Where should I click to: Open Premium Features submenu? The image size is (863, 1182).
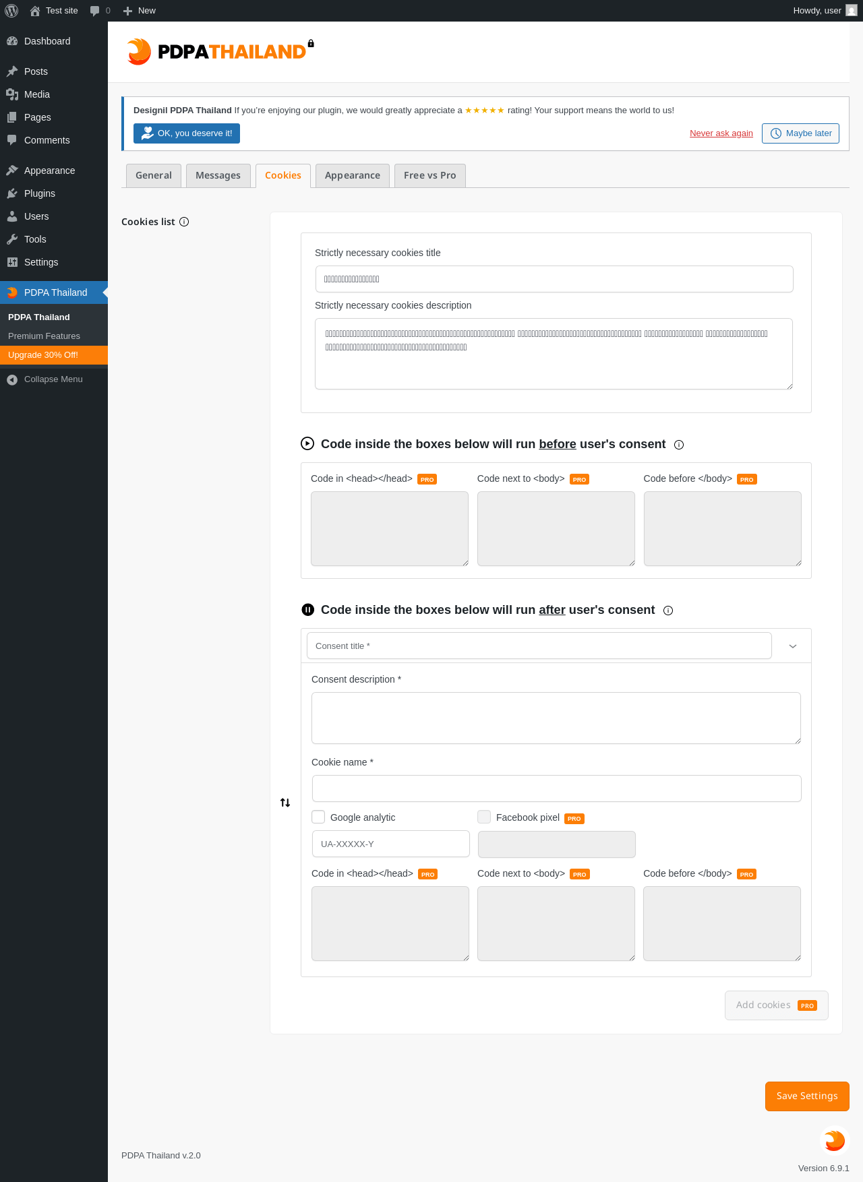44,336
